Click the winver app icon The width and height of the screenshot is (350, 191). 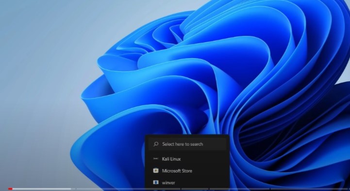(x=155, y=183)
